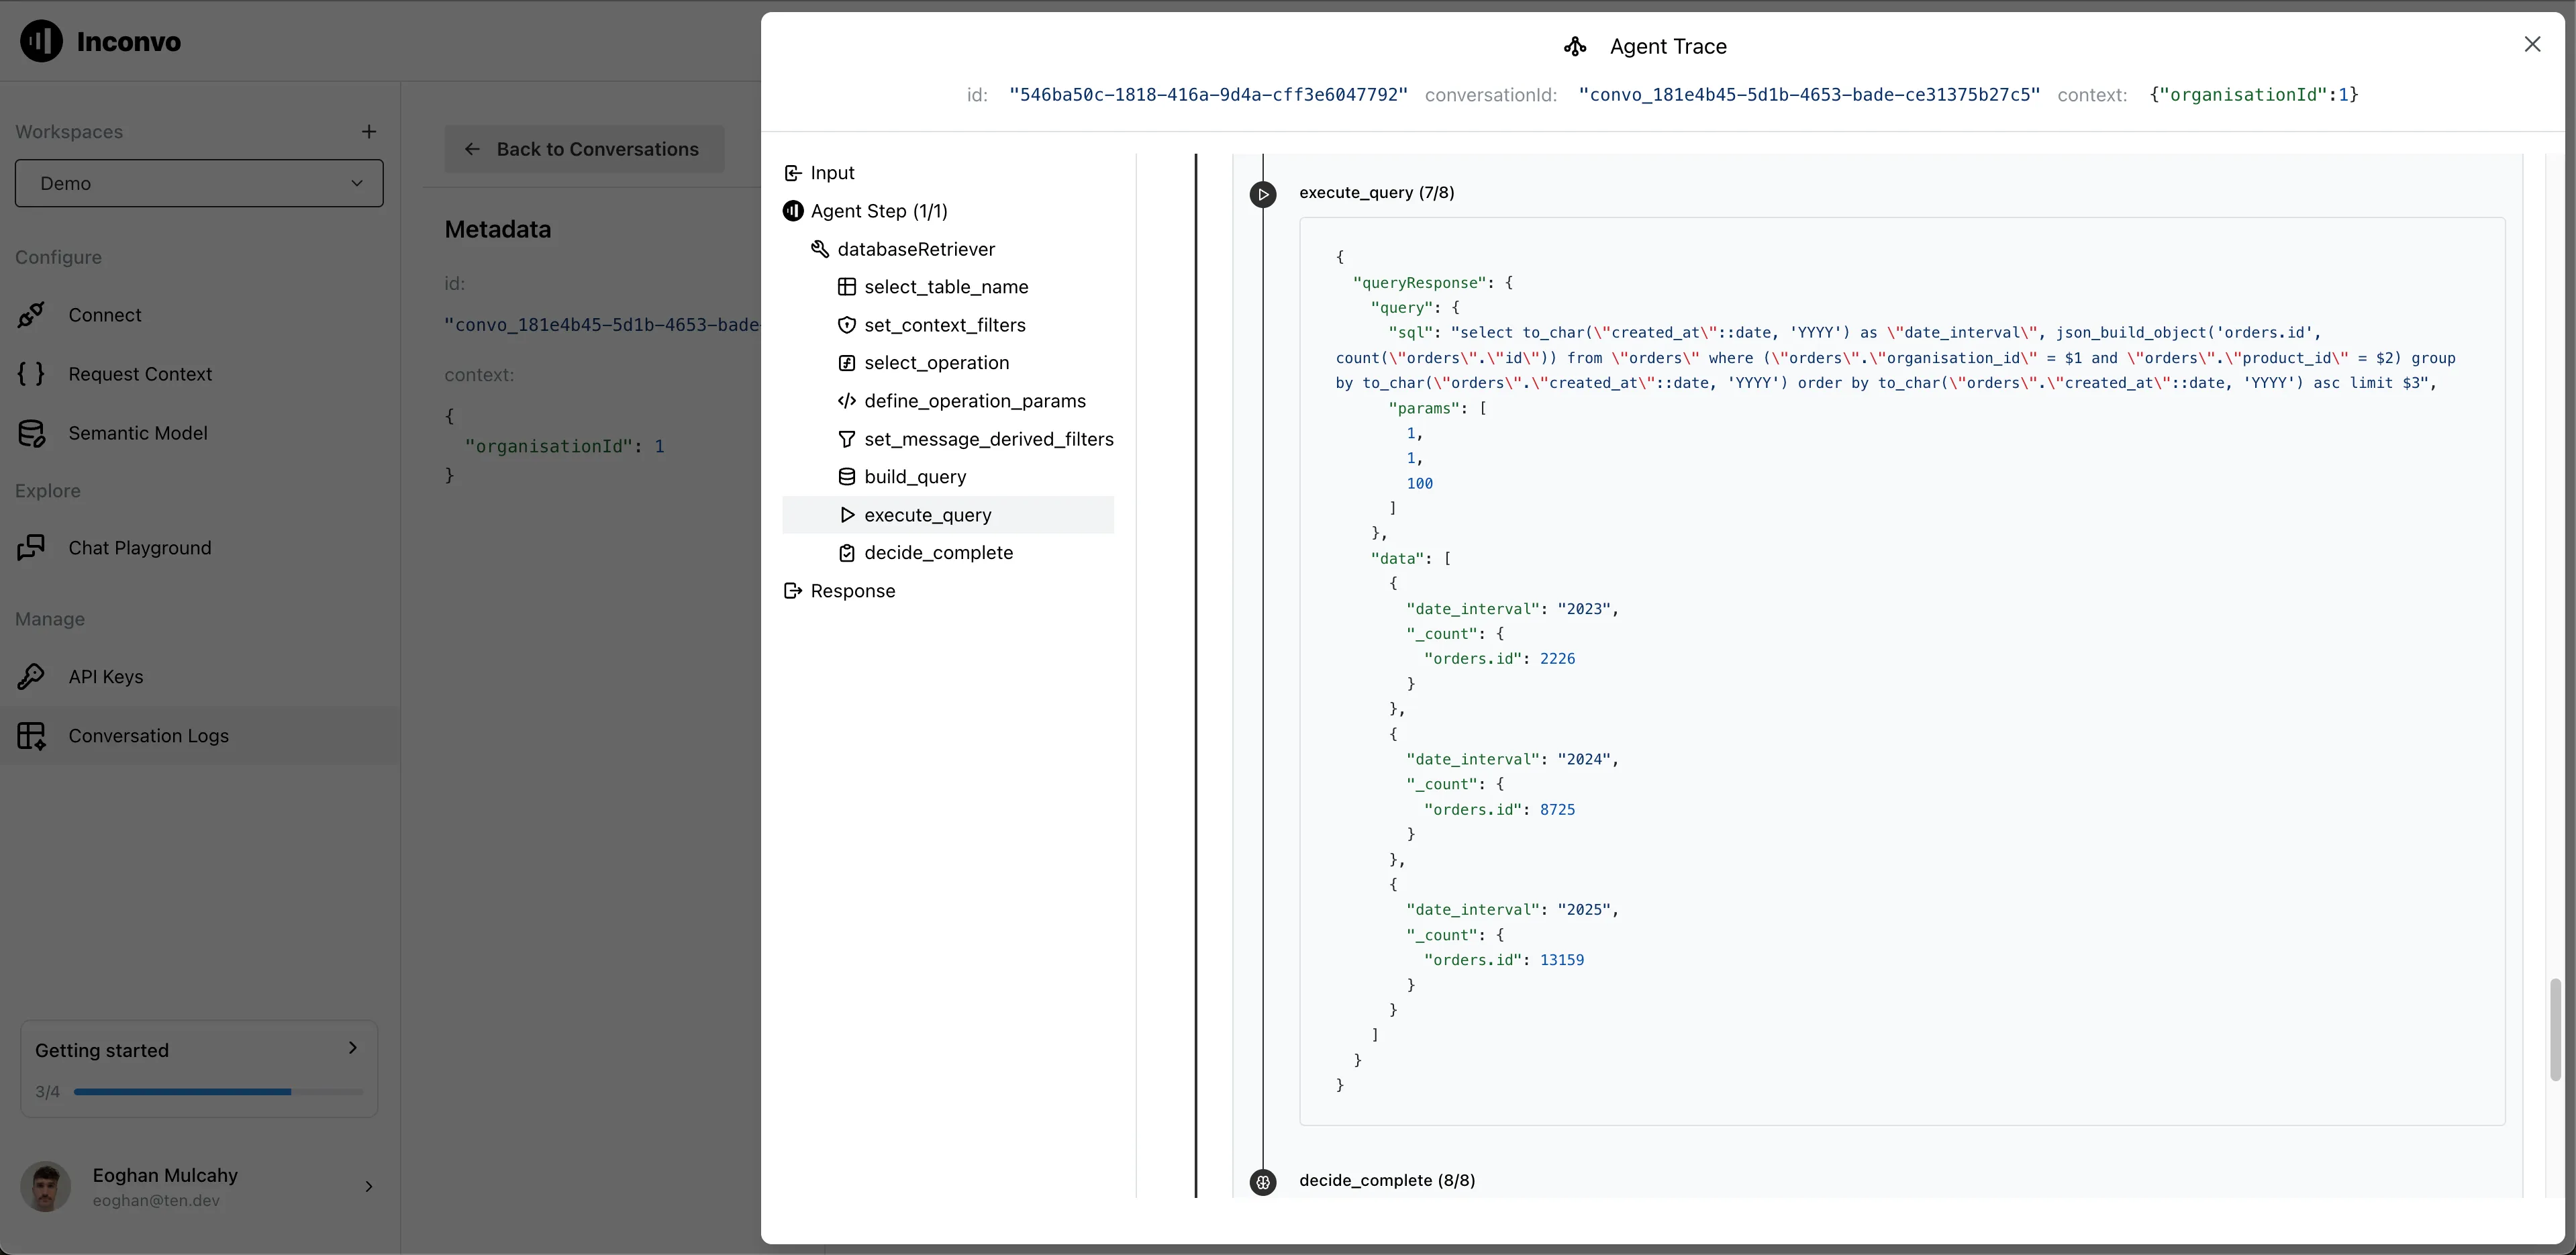
Task: Click the databaseRetriever wrench icon
Action: (820, 249)
